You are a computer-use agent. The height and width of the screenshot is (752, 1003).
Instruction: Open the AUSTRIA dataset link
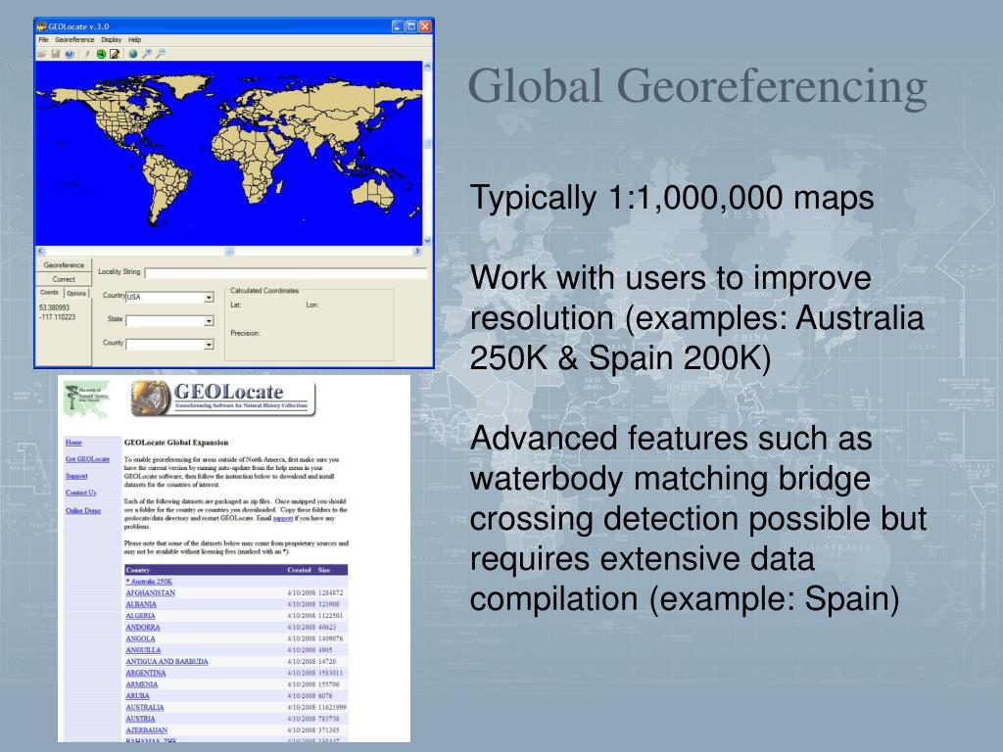140,719
